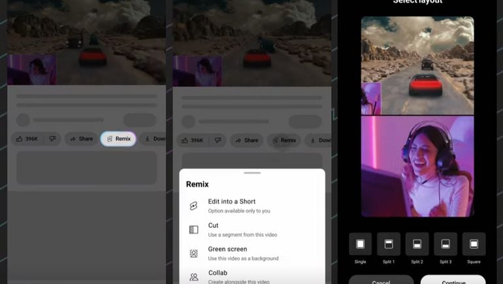Viewport: 503px width, 284px height.
Task: Like the video with 396K thumbs-up in left screen
Action: 27,139
